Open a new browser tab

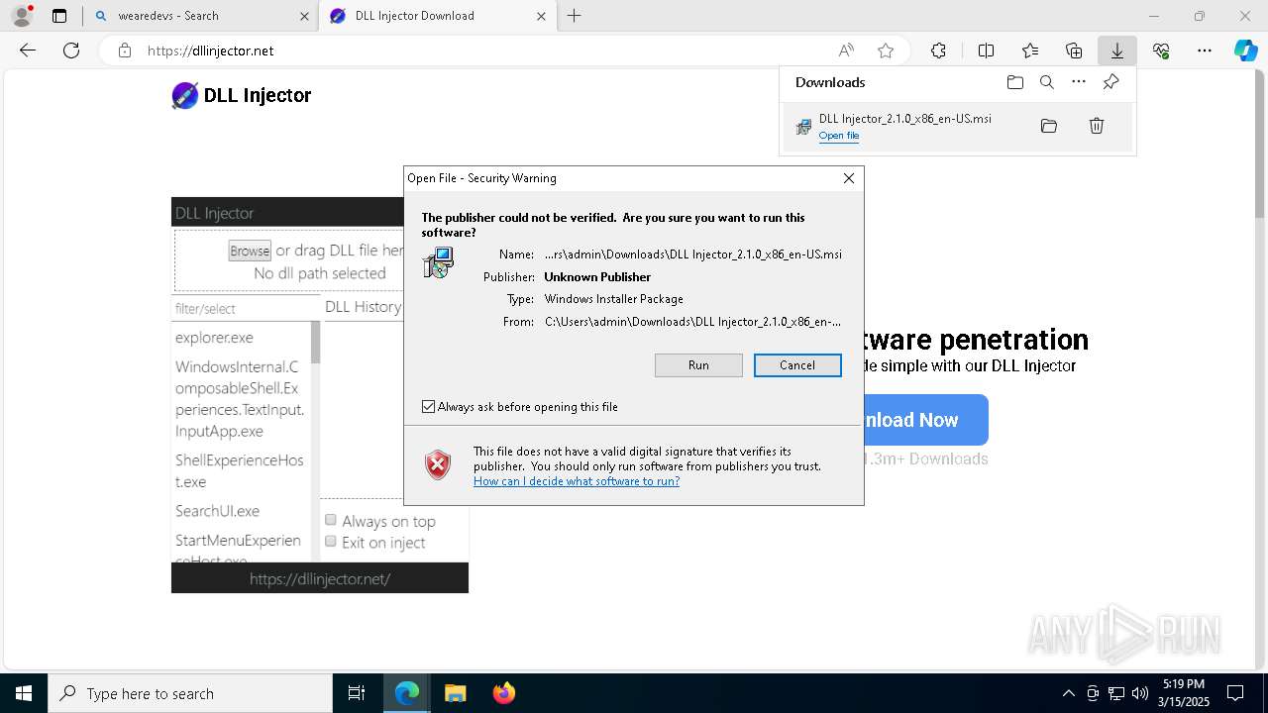[575, 16]
